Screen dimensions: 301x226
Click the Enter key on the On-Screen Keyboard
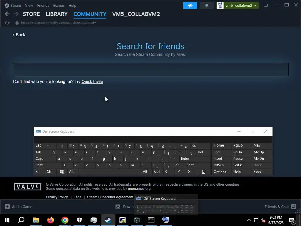[195, 159]
